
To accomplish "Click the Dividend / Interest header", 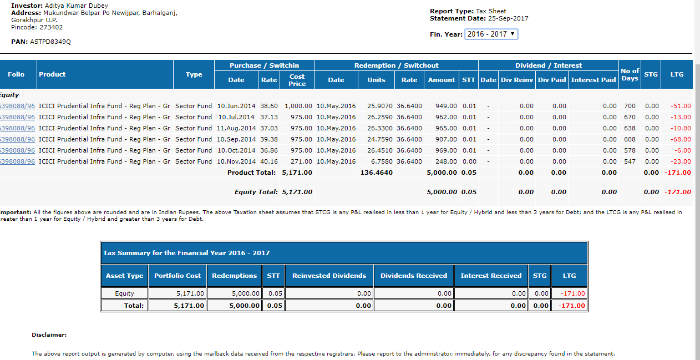I will pyautogui.click(x=549, y=65).
